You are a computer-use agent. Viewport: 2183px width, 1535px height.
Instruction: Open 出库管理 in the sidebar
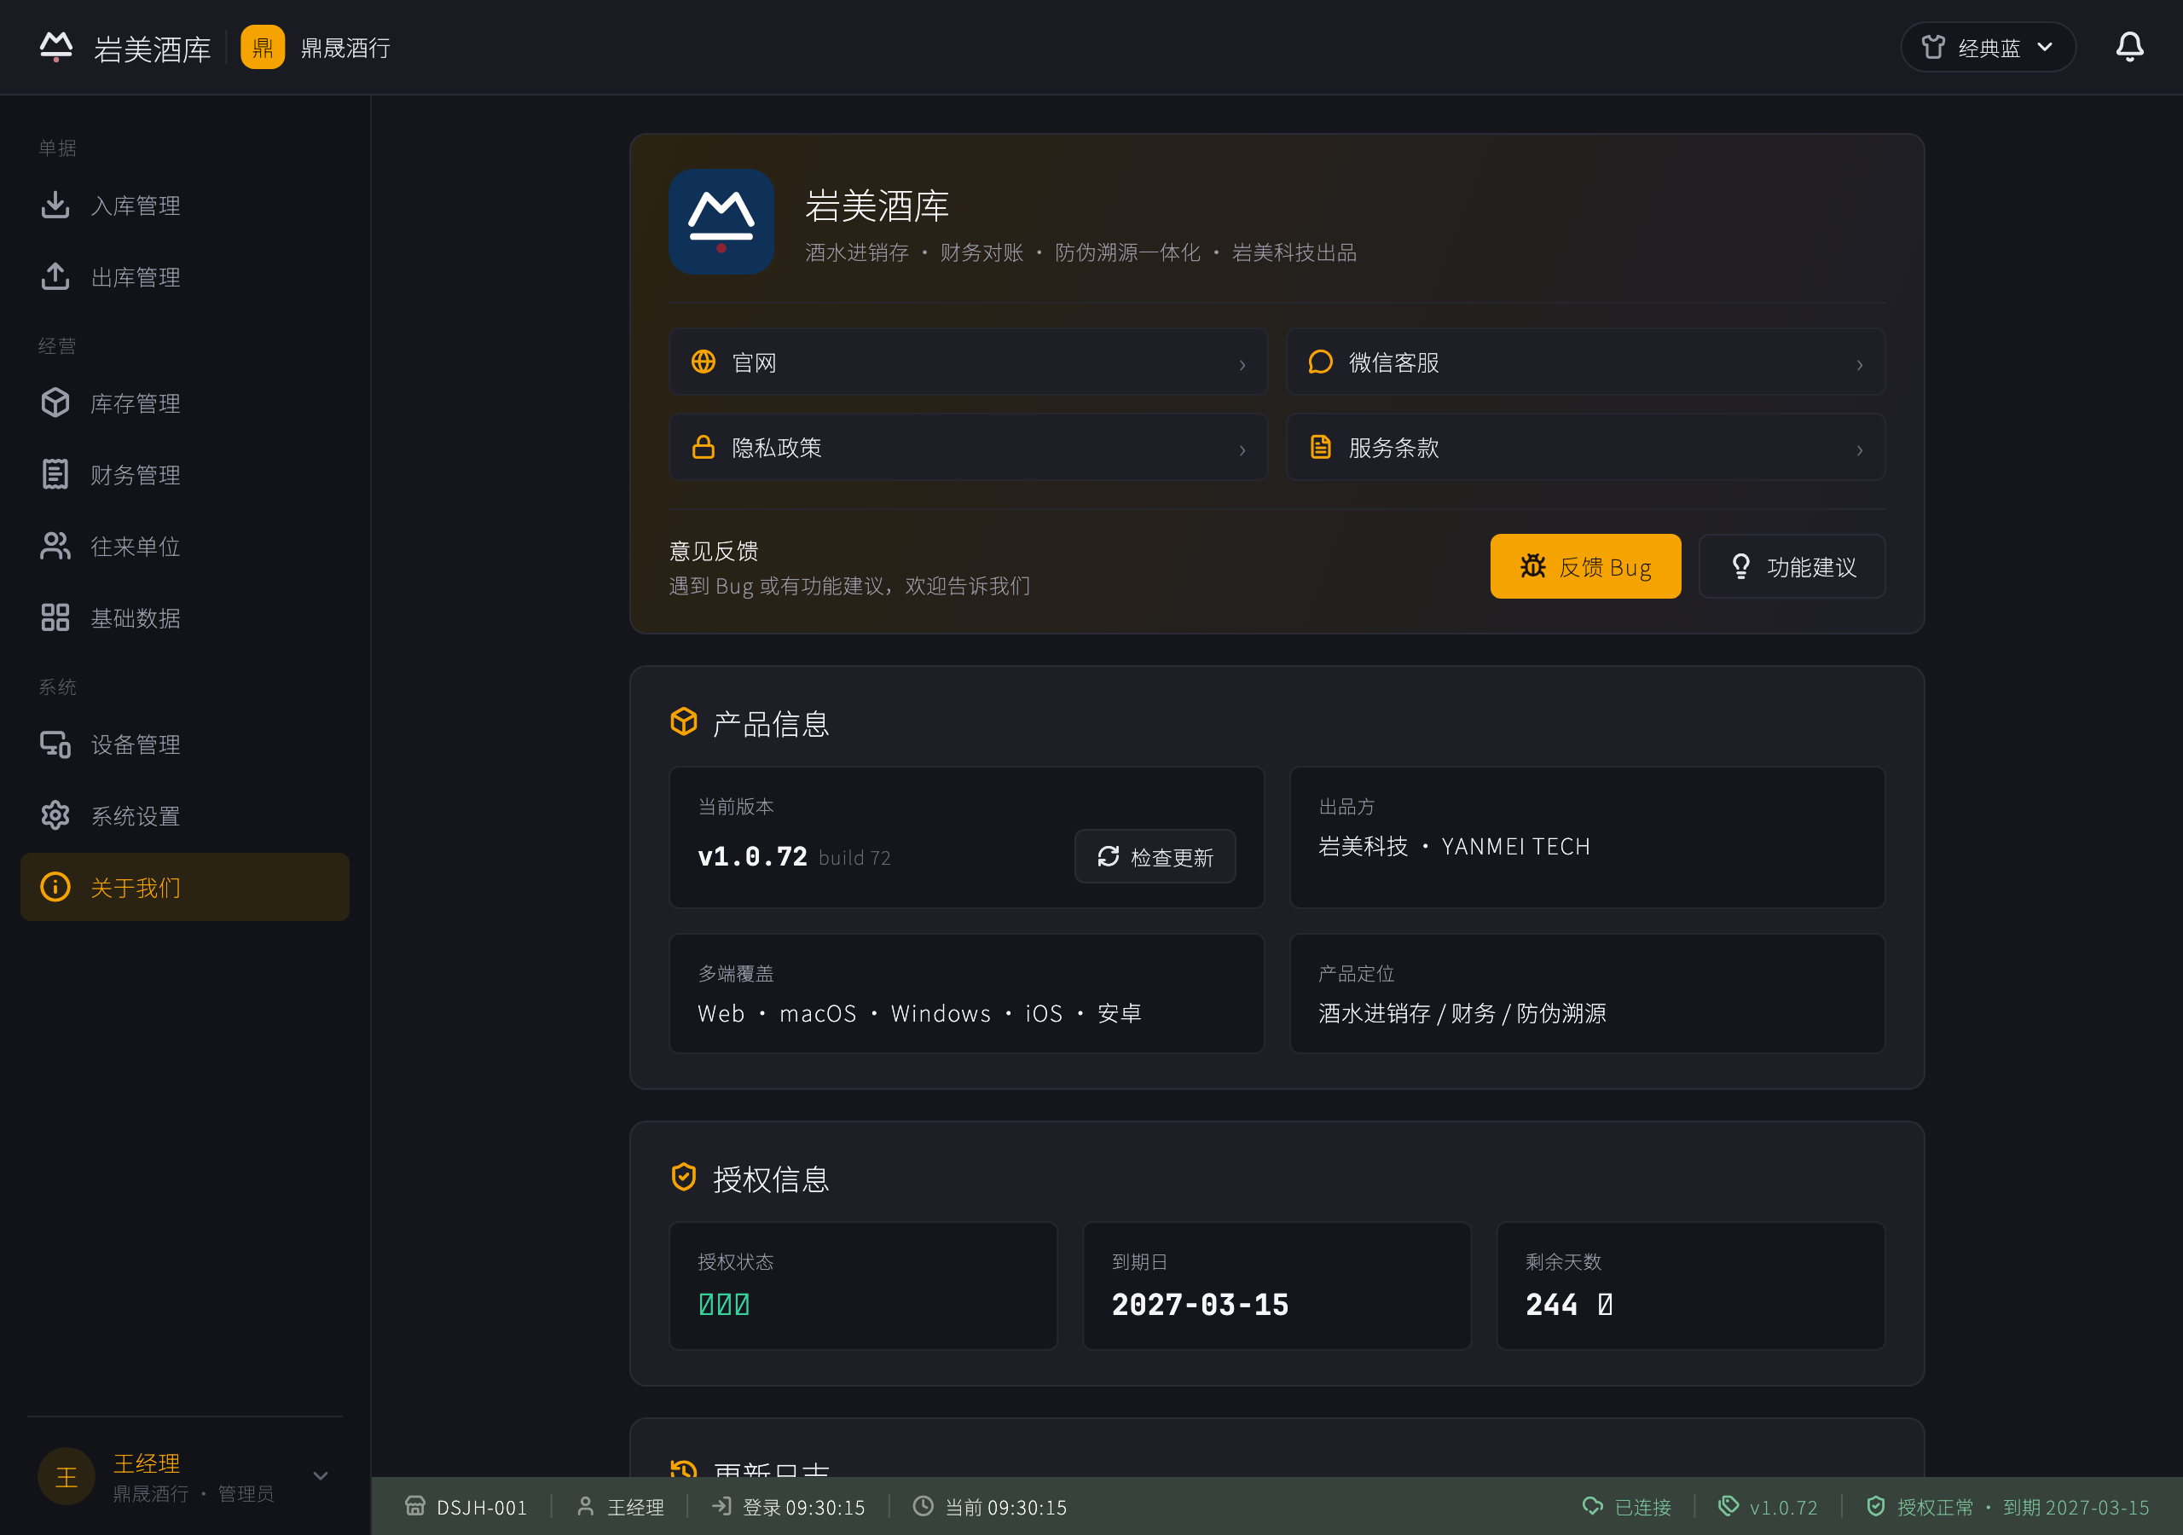click(x=184, y=277)
